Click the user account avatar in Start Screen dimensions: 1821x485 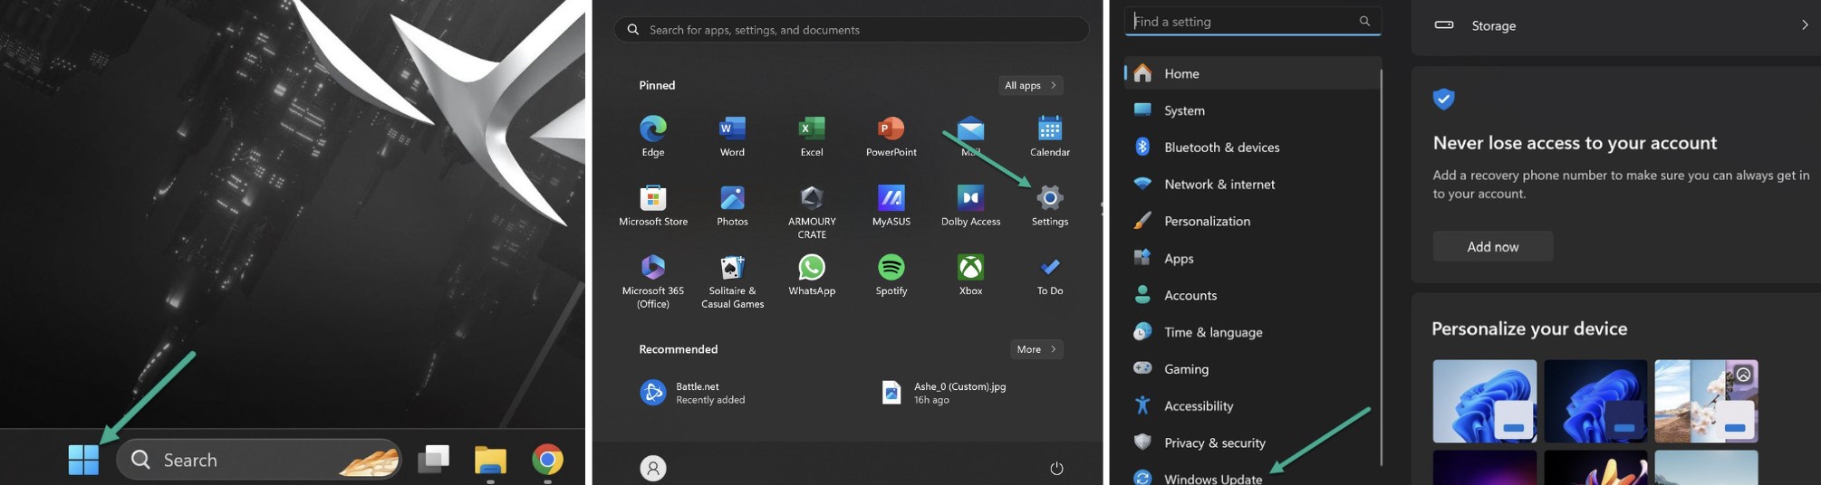point(653,468)
